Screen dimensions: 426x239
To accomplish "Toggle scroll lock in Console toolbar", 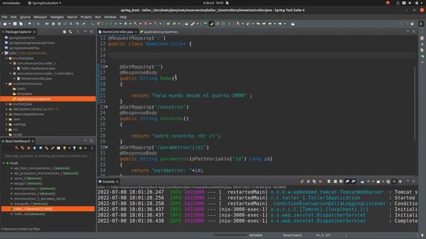I will pos(335,181).
